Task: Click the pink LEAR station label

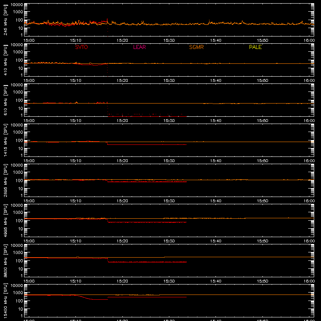Action: pyautogui.click(x=139, y=47)
